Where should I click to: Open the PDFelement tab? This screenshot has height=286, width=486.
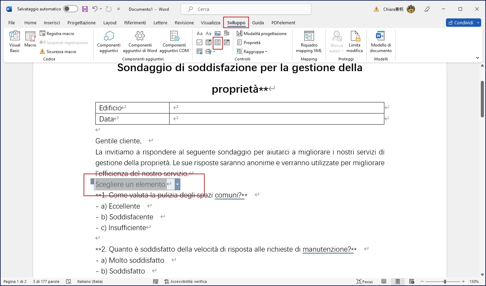(x=283, y=23)
